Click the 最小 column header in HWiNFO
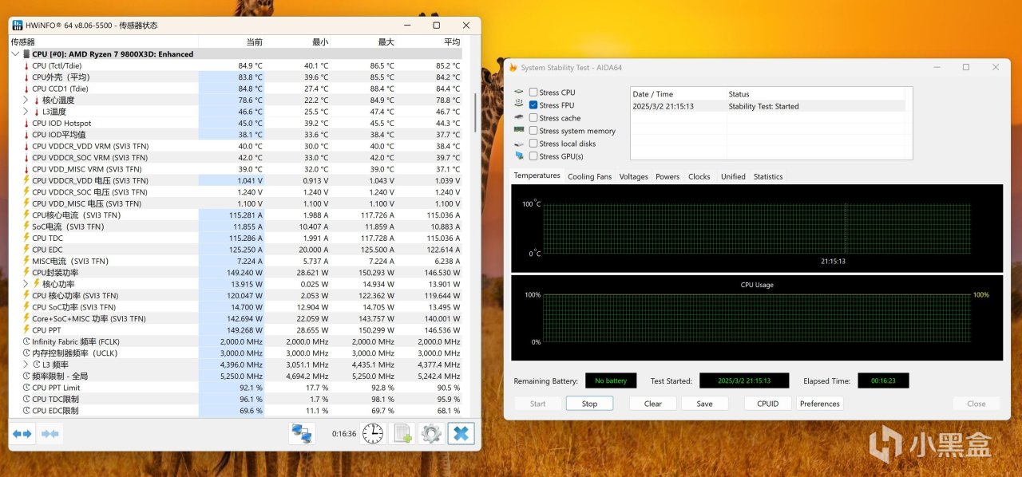The width and height of the screenshot is (1022, 477). click(x=297, y=41)
